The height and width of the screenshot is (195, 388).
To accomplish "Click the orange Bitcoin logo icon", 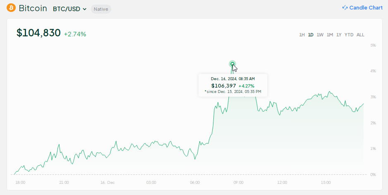I will tap(11, 8).
